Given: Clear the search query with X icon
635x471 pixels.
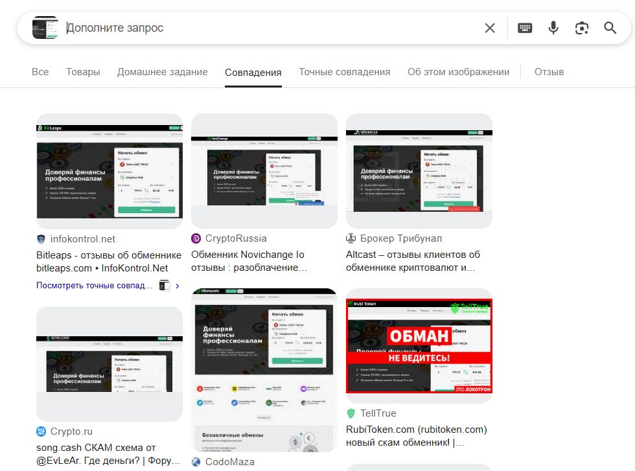Looking at the screenshot, I should tap(490, 28).
